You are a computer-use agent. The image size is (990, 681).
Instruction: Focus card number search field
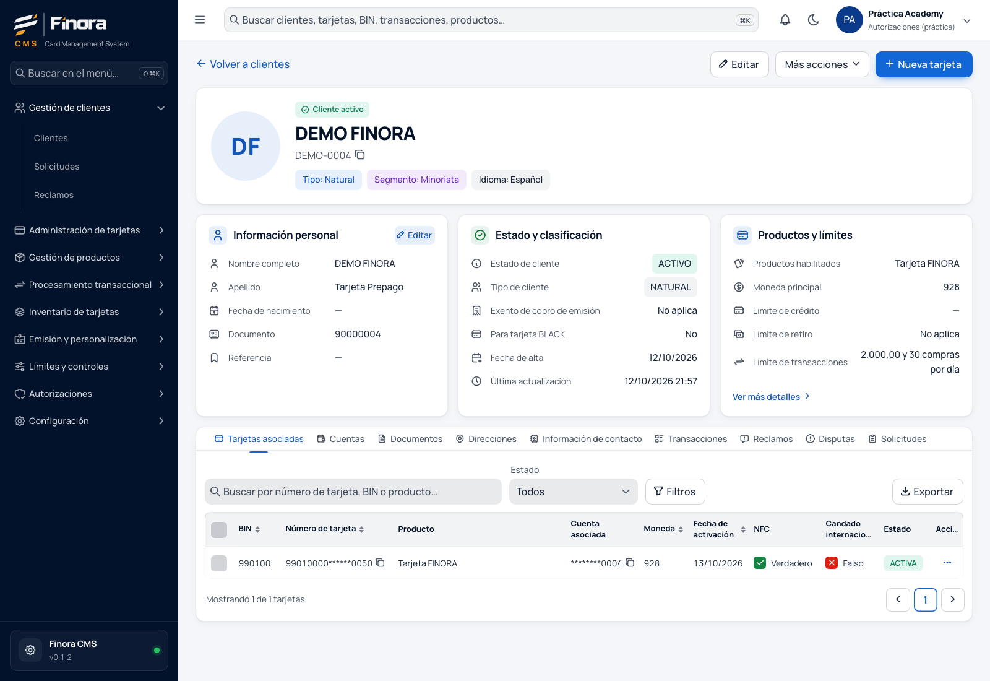(353, 492)
